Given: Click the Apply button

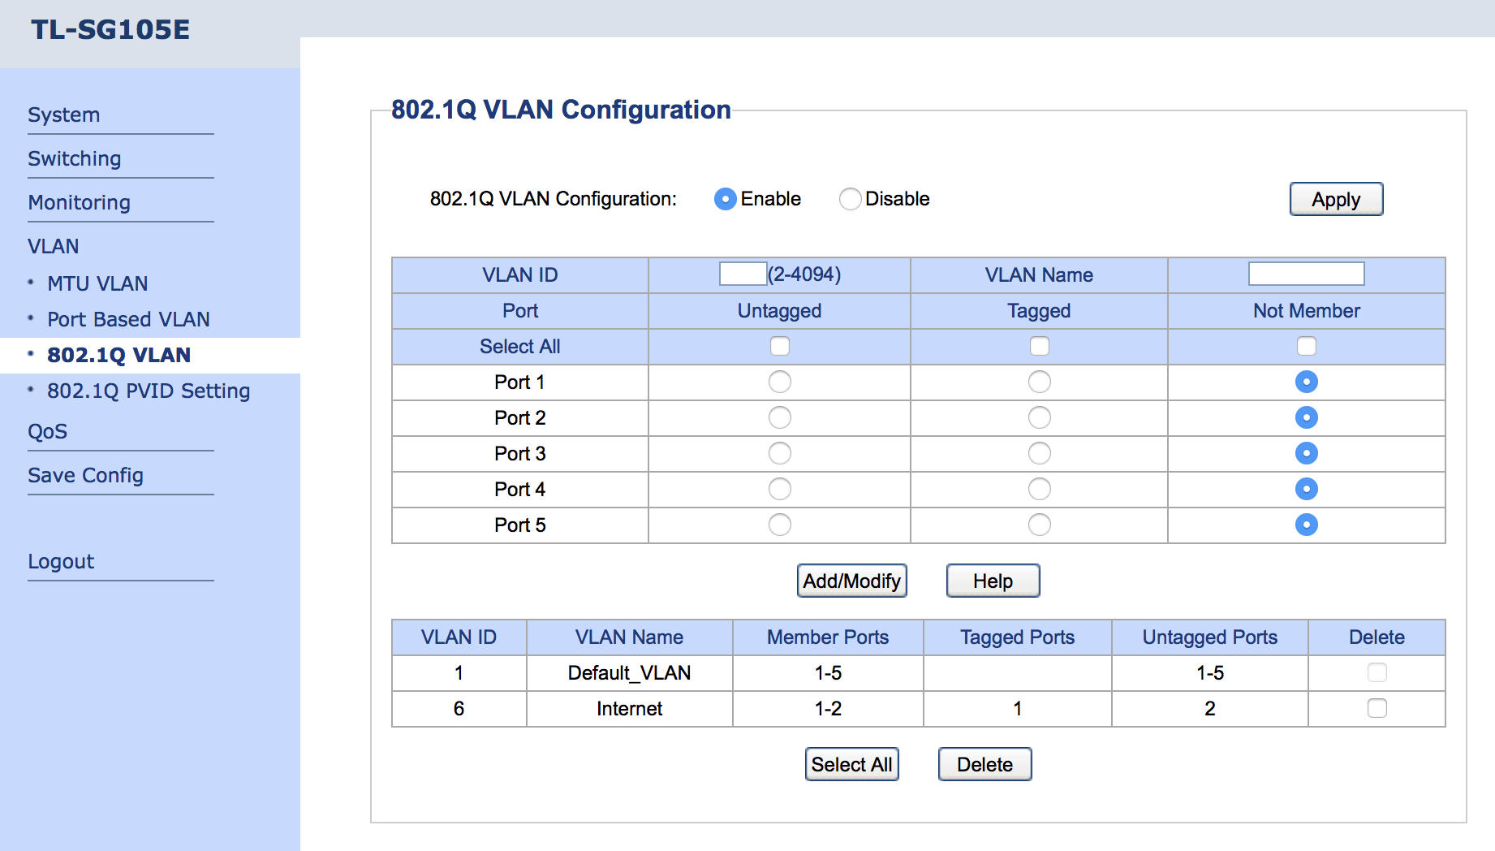Looking at the screenshot, I should [1335, 199].
